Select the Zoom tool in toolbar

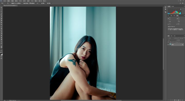click(x=1, y=49)
